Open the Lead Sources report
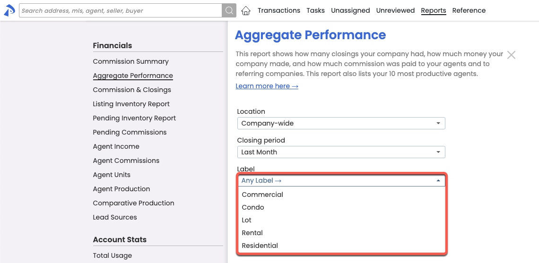 (x=115, y=217)
